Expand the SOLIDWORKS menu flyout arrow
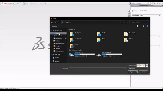Image resolution: width=163 pixels, height=91 pixels. coord(14,3)
